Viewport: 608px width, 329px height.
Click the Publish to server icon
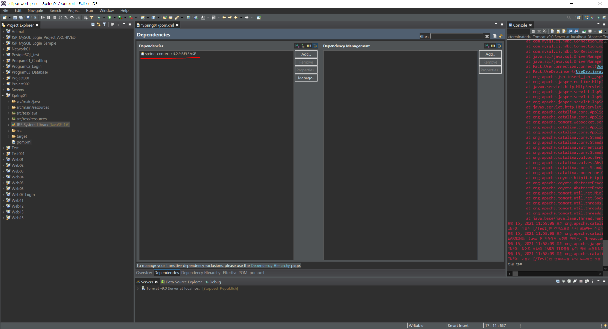pyautogui.click(x=587, y=281)
